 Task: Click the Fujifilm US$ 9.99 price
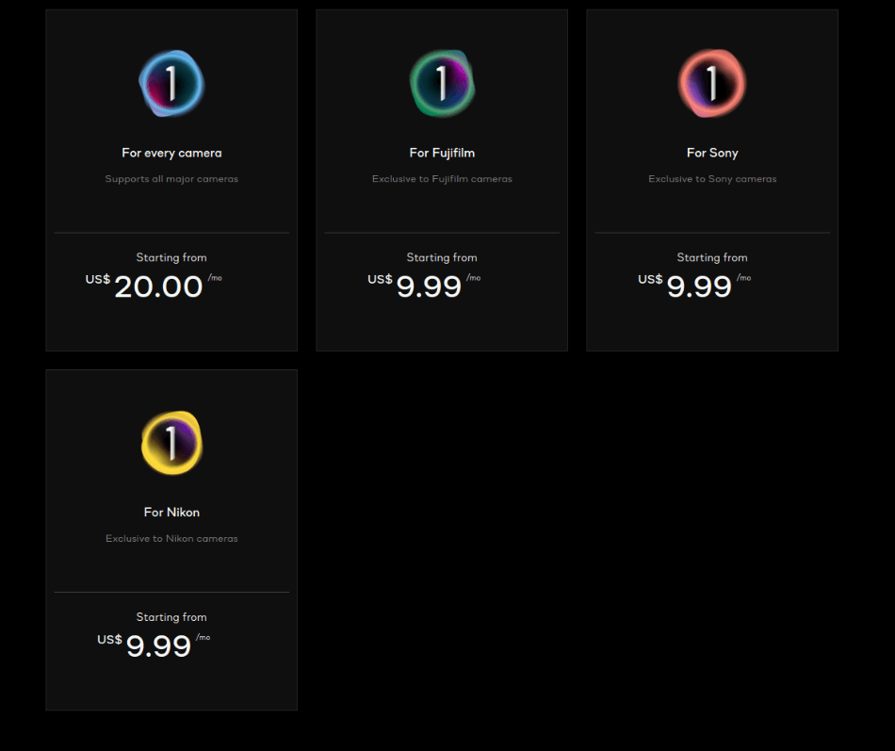425,286
